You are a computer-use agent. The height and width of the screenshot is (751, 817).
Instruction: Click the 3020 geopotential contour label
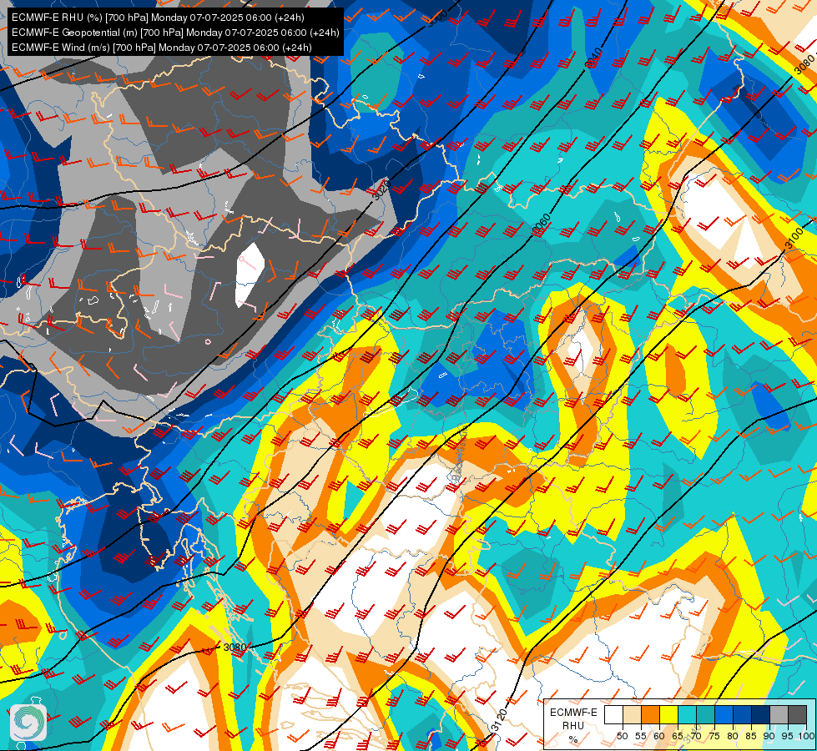382,190
